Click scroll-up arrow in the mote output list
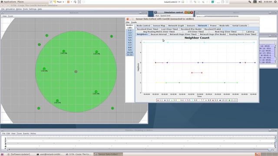The image size is (278, 156). [275, 46]
